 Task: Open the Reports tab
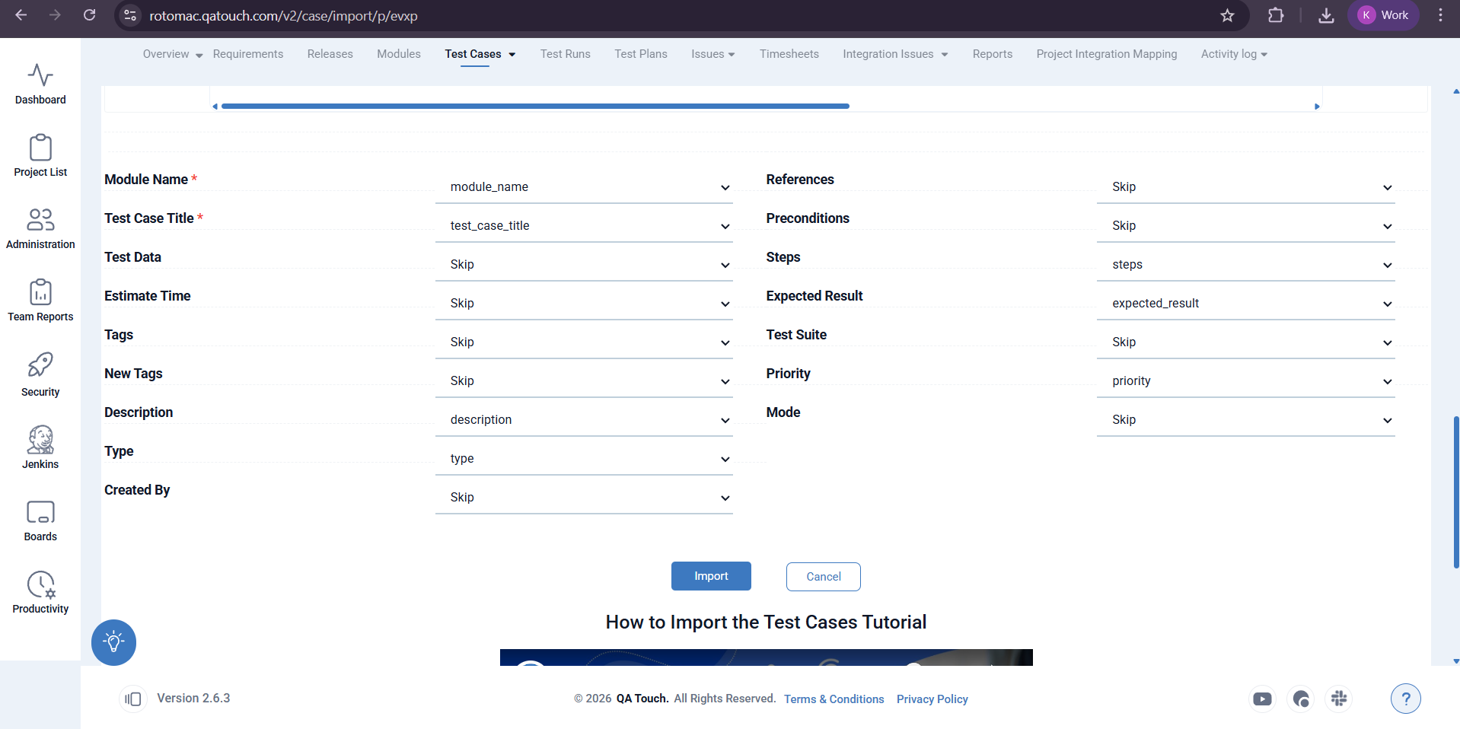[992, 54]
